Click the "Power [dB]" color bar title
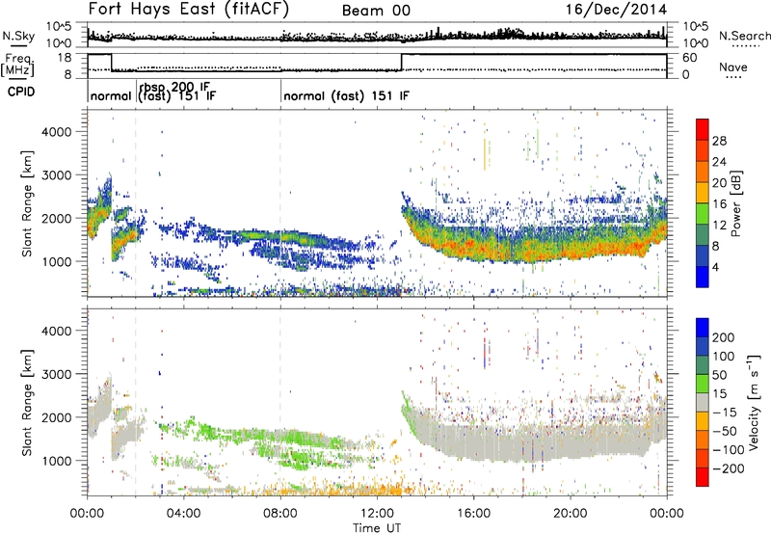This screenshot has height=534, width=771. pyautogui.click(x=735, y=203)
